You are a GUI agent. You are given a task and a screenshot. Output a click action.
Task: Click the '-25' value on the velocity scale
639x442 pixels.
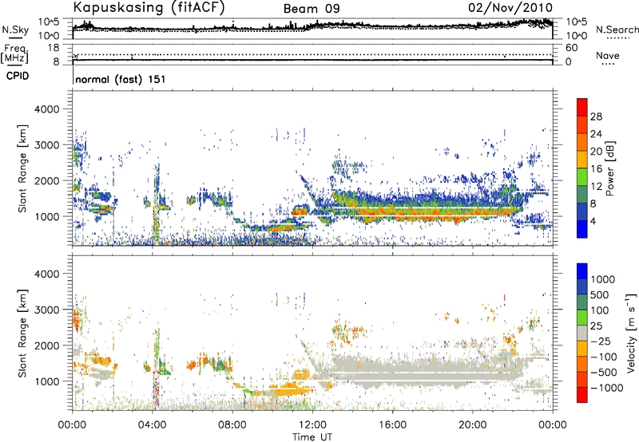click(601, 341)
